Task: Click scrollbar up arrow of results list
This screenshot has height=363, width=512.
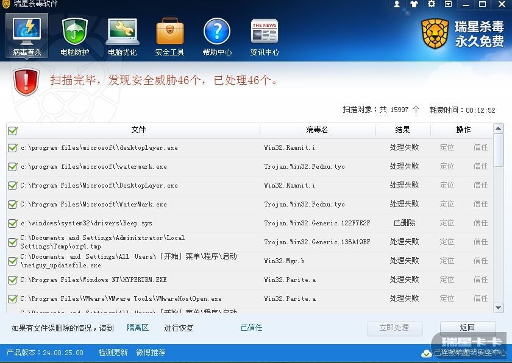Action: [x=499, y=128]
